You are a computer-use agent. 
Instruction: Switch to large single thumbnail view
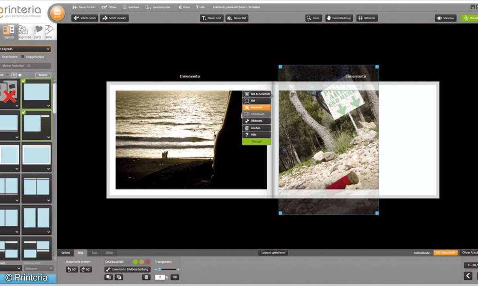point(20,75)
